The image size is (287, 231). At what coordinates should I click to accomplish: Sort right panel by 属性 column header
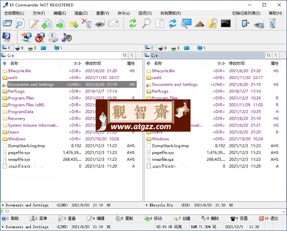tap(275, 63)
